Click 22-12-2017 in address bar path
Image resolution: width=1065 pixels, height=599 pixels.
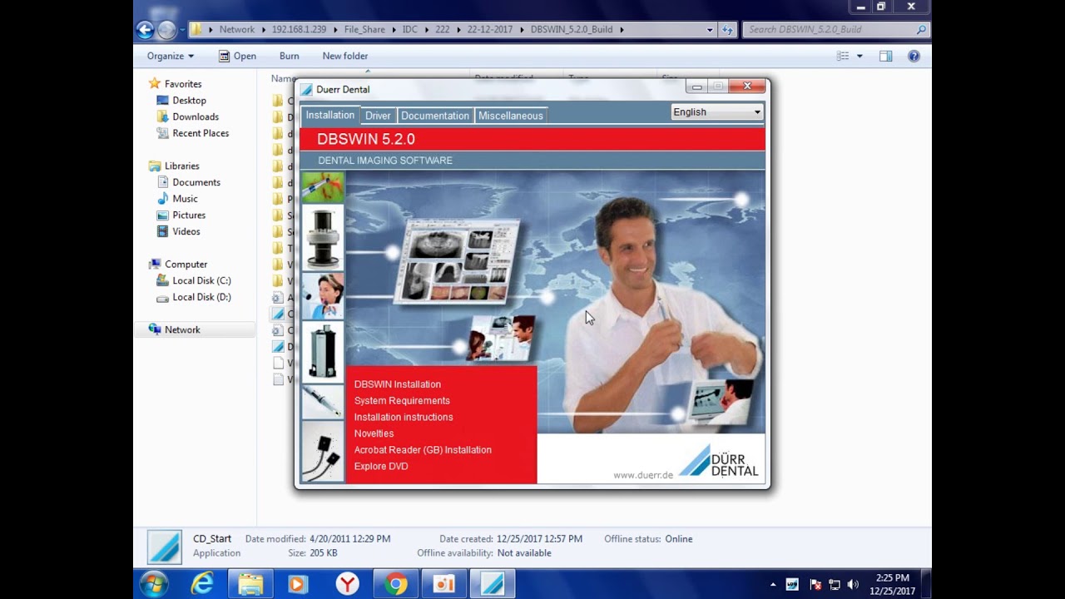(490, 29)
